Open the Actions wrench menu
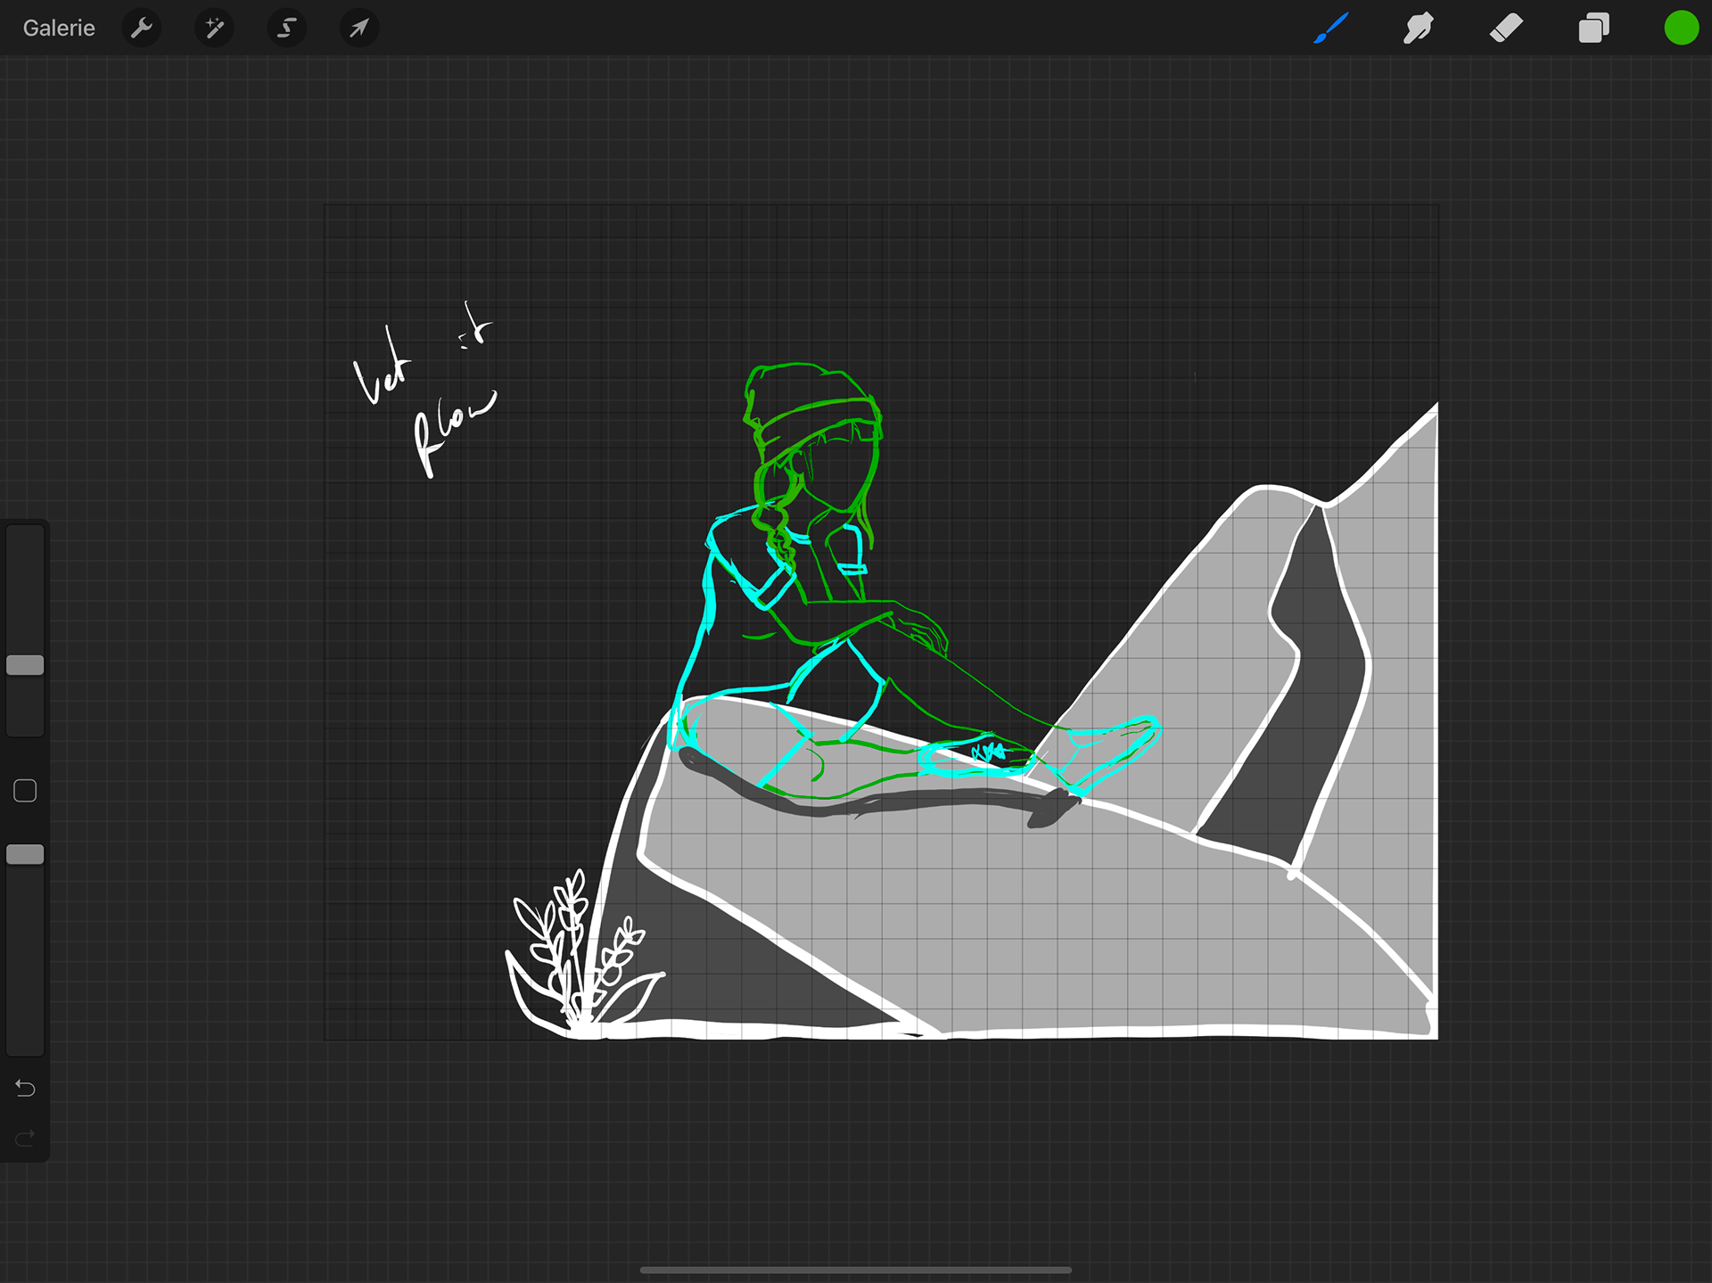 [x=141, y=29]
